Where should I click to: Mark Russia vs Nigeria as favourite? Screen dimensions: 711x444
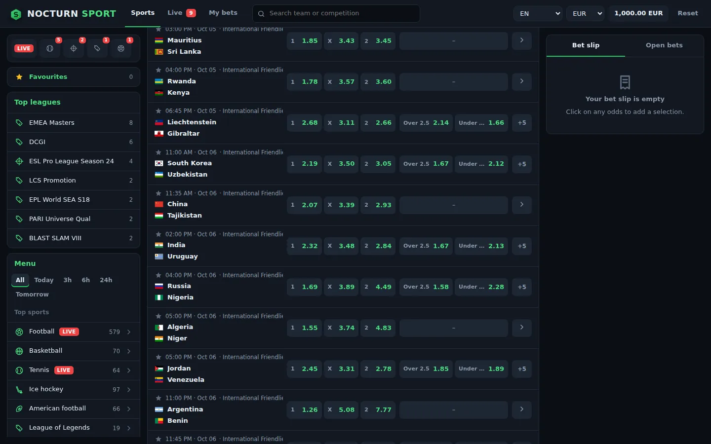coord(158,275)
